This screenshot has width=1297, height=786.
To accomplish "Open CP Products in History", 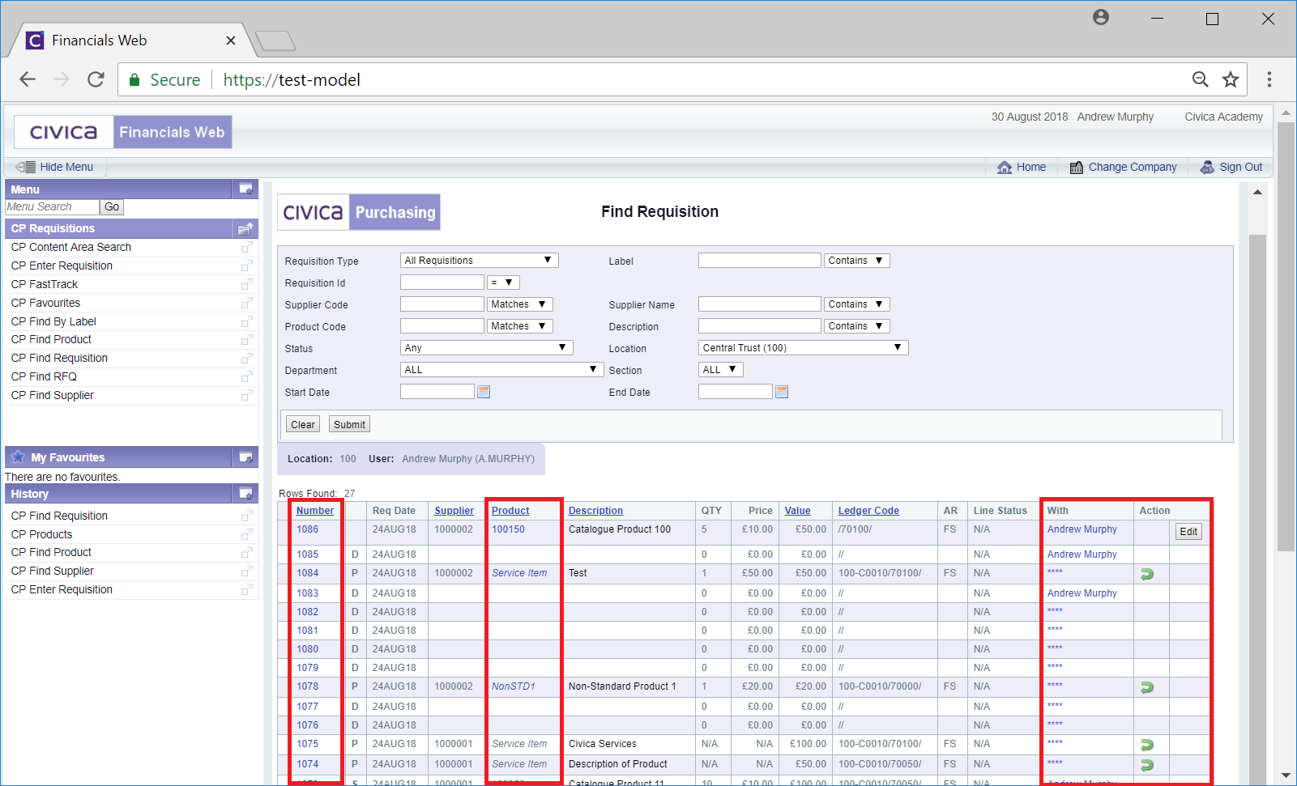I will [41, 534].
